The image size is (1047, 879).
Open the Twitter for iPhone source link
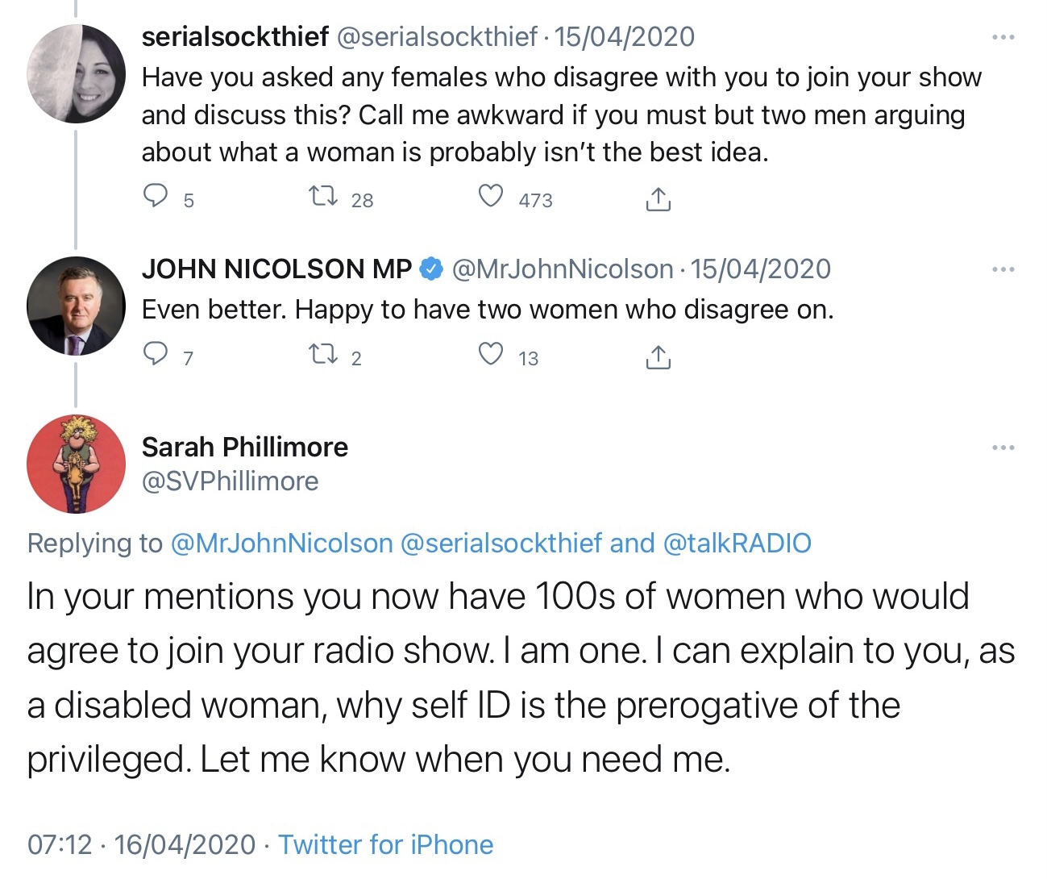coord(385,844)
